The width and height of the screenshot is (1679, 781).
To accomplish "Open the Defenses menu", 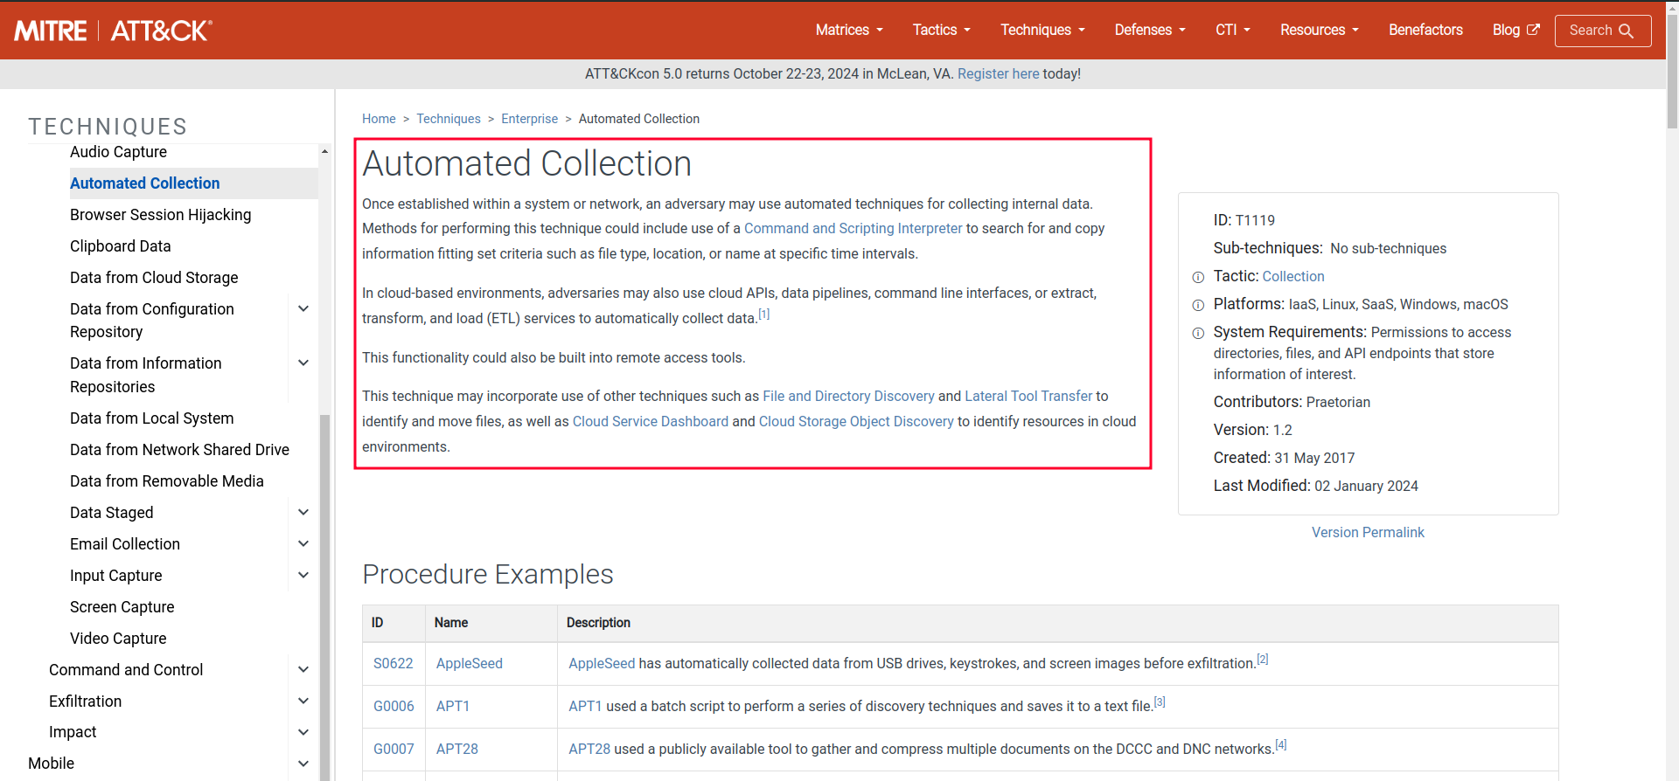I will point(1149,30).
